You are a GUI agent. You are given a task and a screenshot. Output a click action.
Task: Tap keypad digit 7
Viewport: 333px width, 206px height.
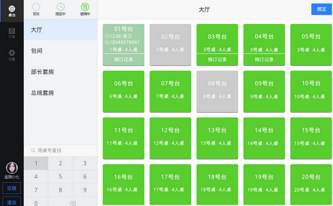(36, 190)
